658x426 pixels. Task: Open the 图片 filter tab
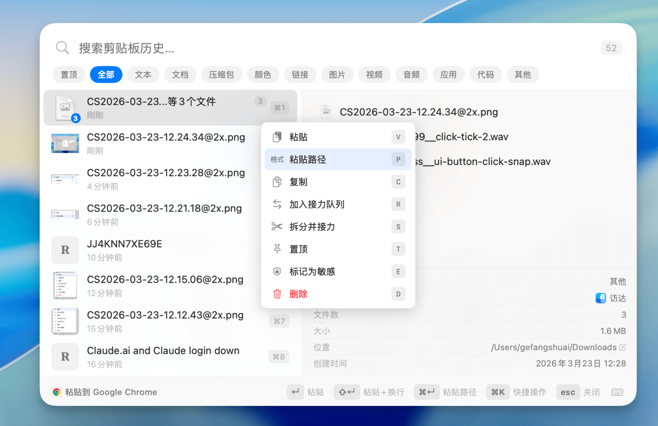click(x=337, y=75)
